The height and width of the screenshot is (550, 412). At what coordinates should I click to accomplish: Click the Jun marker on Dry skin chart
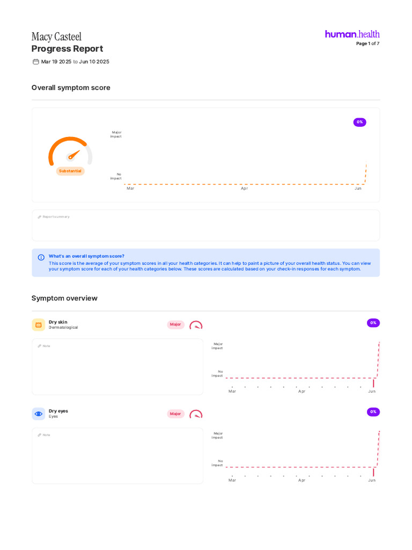[x=373, y=383]
